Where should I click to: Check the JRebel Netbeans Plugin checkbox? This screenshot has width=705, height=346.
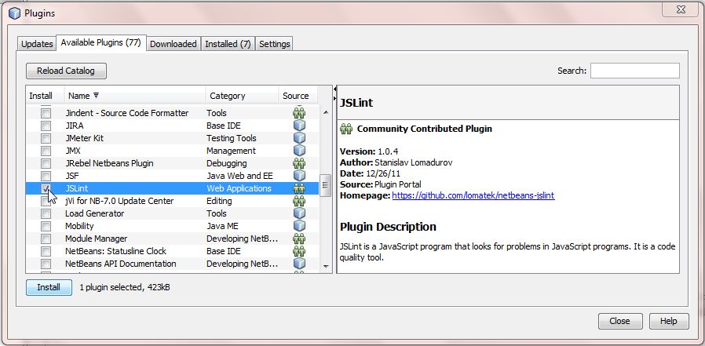pos(46,163)
